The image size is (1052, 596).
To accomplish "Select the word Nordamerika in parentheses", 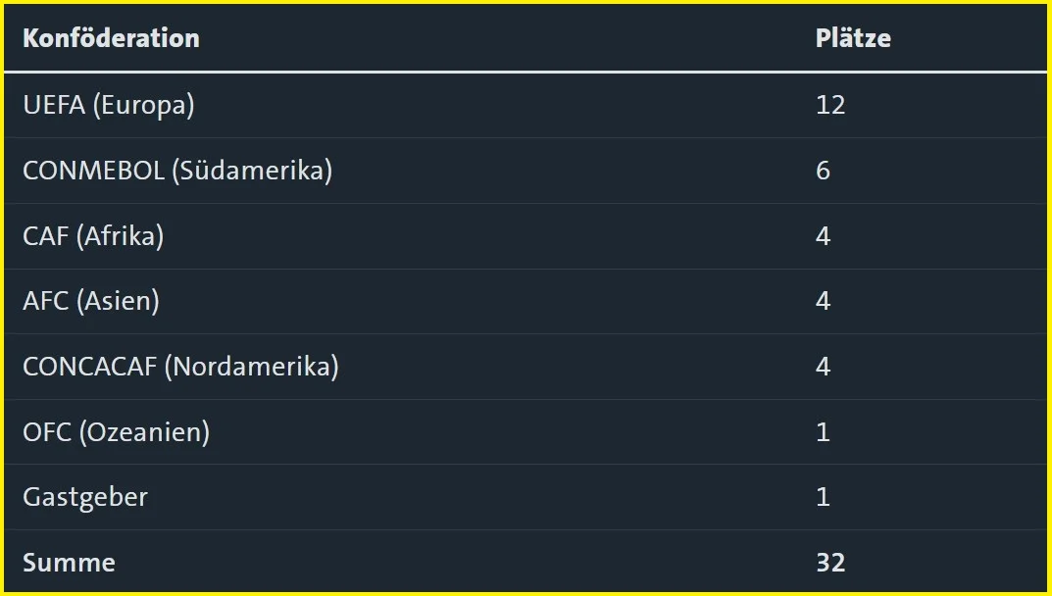I will pyautogui.click(x=251, y=367).
